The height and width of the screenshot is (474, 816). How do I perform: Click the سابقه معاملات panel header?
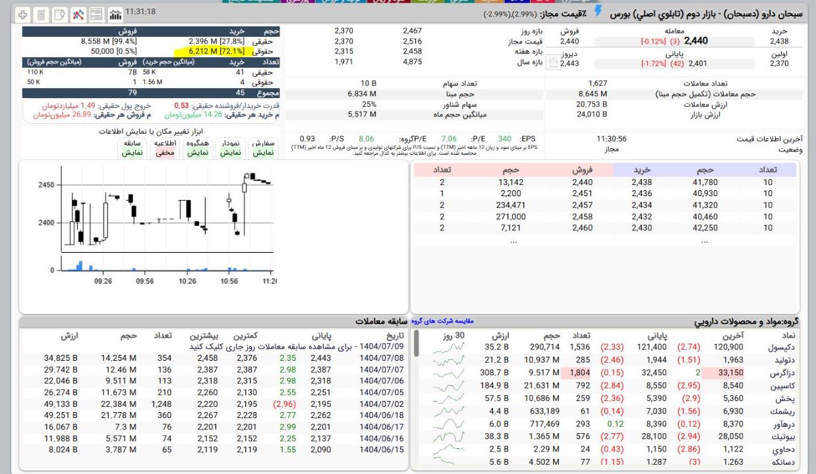382,322
